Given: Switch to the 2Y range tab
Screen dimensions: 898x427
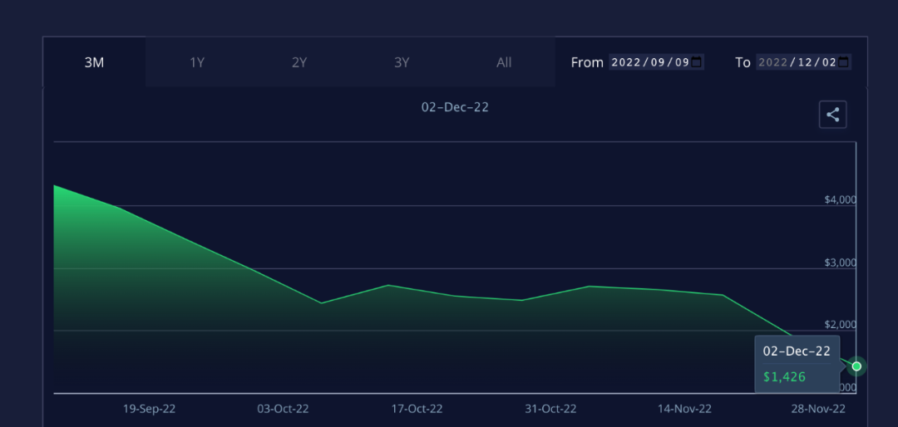Looking at the screenshot, I should coord(299,62).
